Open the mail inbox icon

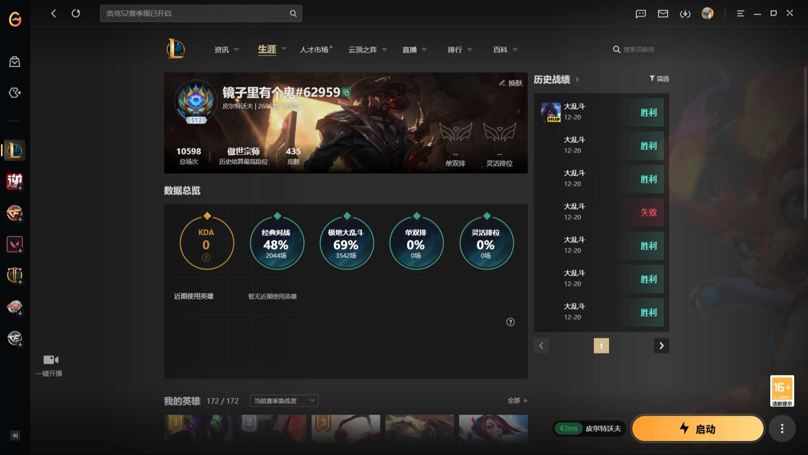pyautogui.click(x=663, y=14)
